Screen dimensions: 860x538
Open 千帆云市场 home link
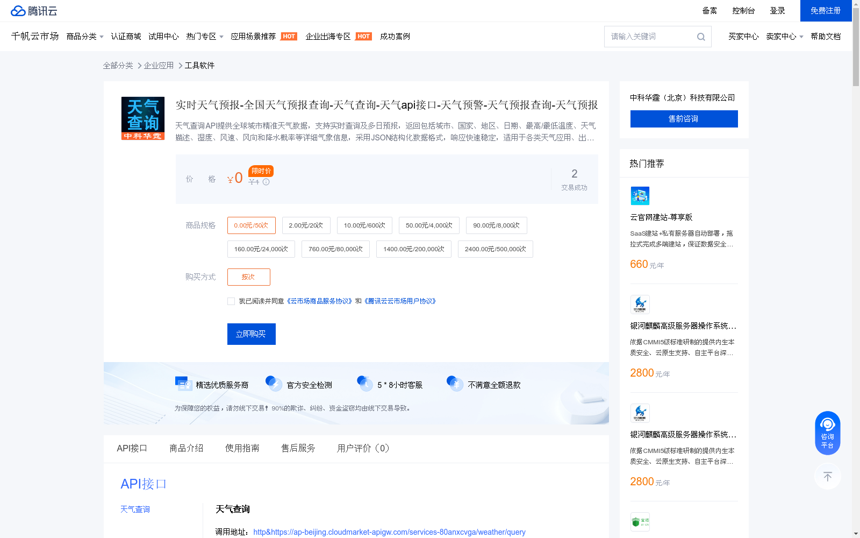coord(35,36)
